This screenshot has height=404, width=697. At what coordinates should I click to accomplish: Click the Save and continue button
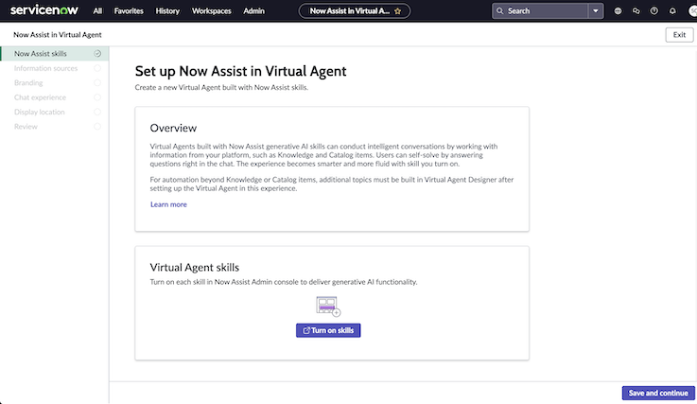[x=658, y=393]
